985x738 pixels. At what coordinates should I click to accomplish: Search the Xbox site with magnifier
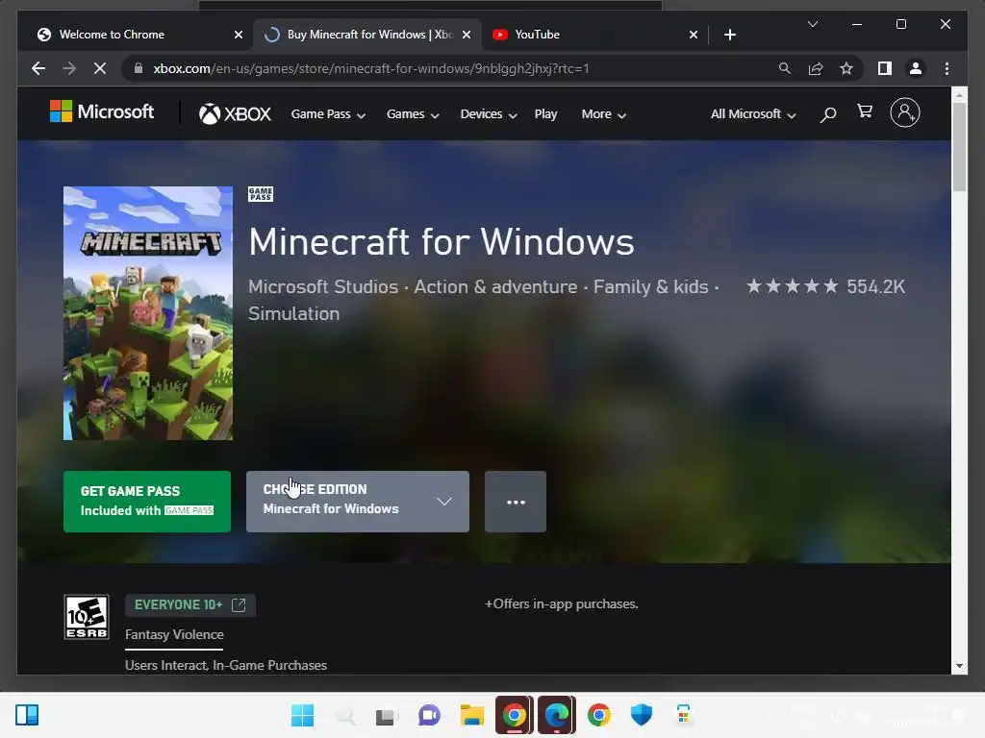pos(828,114)
